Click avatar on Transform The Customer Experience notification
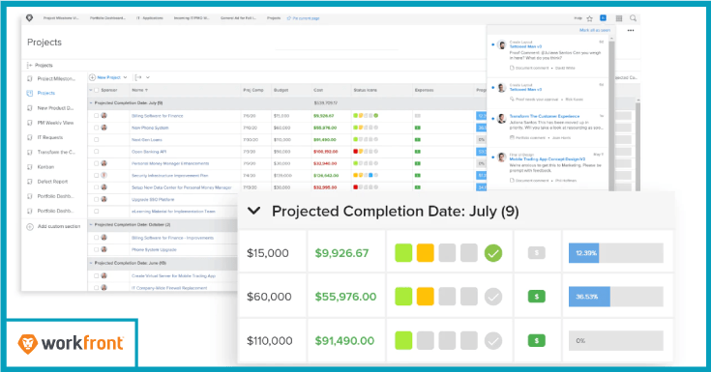The width and height of the screenshot is (711, 372). click(501, 119)
